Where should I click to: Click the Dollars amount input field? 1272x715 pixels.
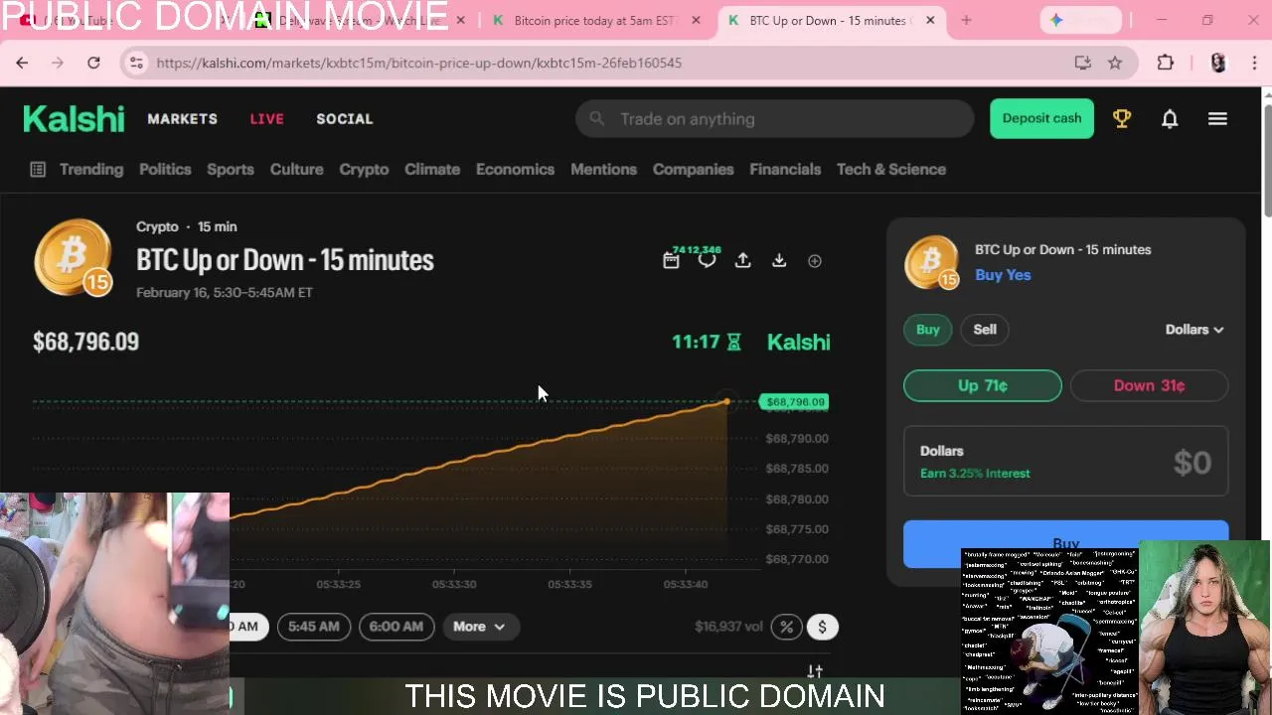click(1066, 462)
